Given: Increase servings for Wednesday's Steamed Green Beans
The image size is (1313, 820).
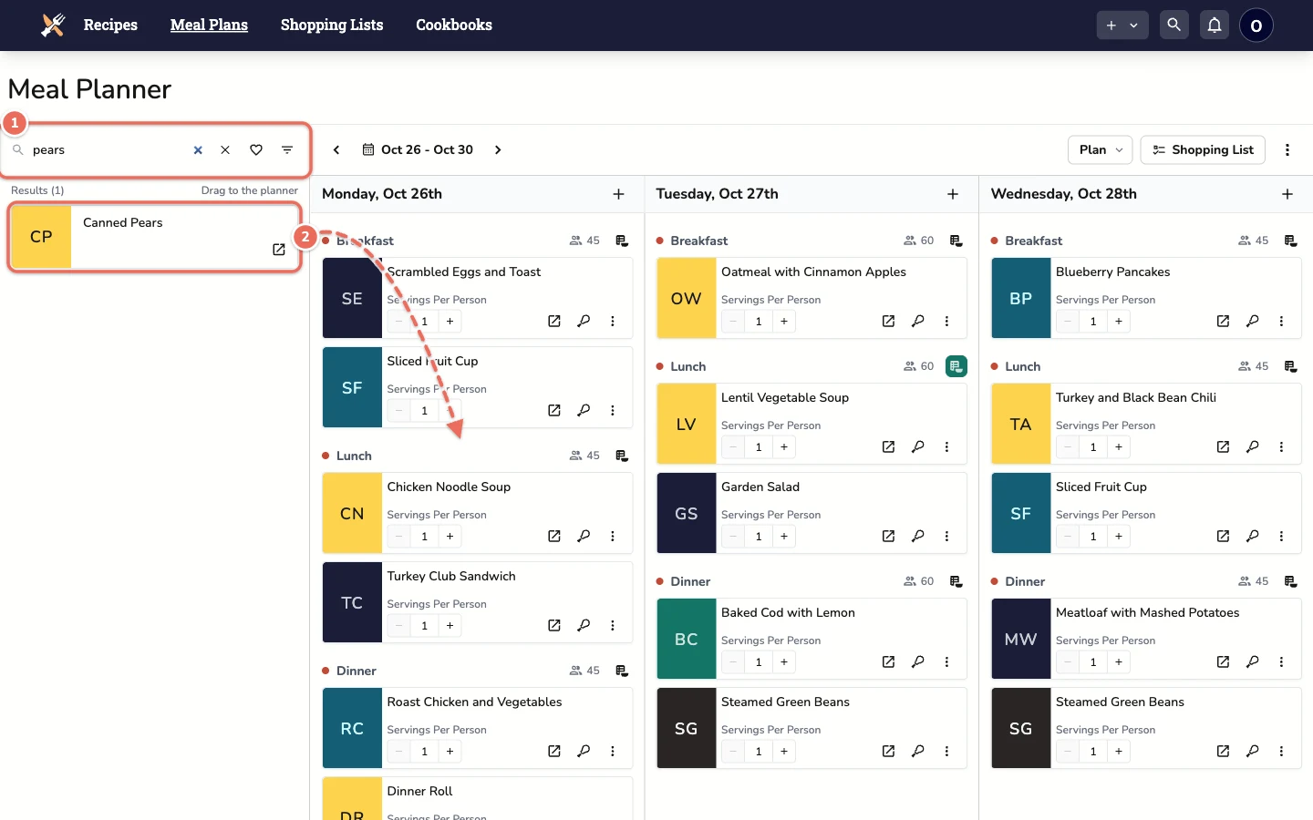Looking at the screenshot, I should point(1119,751).
